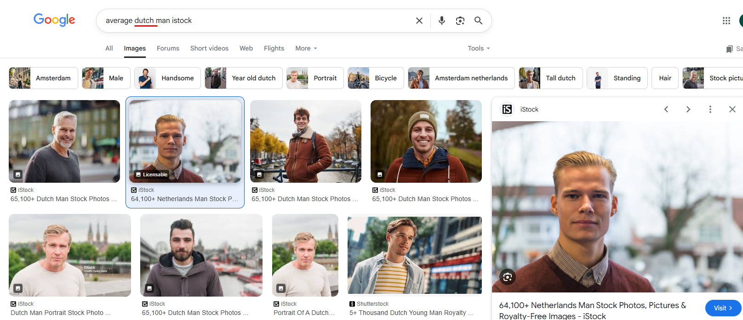Viewport: 743px width, 320px height.
Task: Start a voice search with the microphone
Action: coord(441,21)
